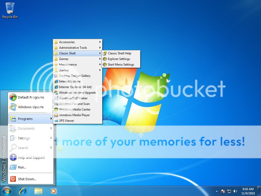The width and height of the screenshot is (261, 196).
Task: Open Explorer Settings from Classic Shell
Action: [x=119, y=59]
